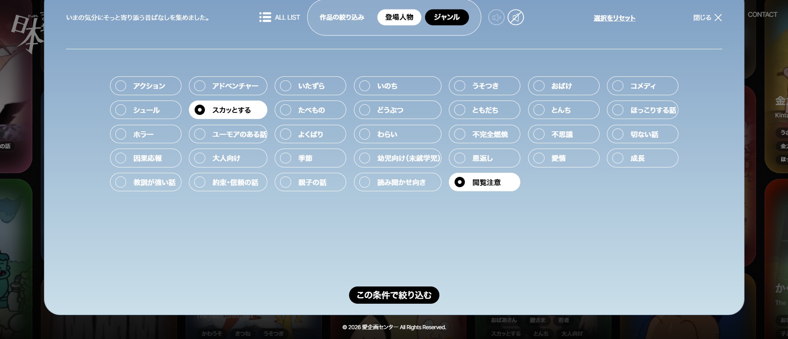
Task: Select the 季節 genre option
Action: (310, 158)
